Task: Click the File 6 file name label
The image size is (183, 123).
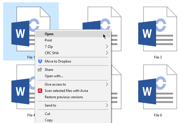Action: pyautogui.click(x=158, y=115)
